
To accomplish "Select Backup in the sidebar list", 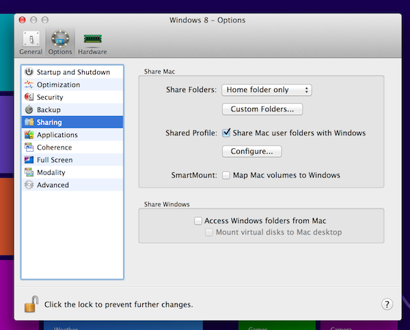I will [x=72, y=109].
